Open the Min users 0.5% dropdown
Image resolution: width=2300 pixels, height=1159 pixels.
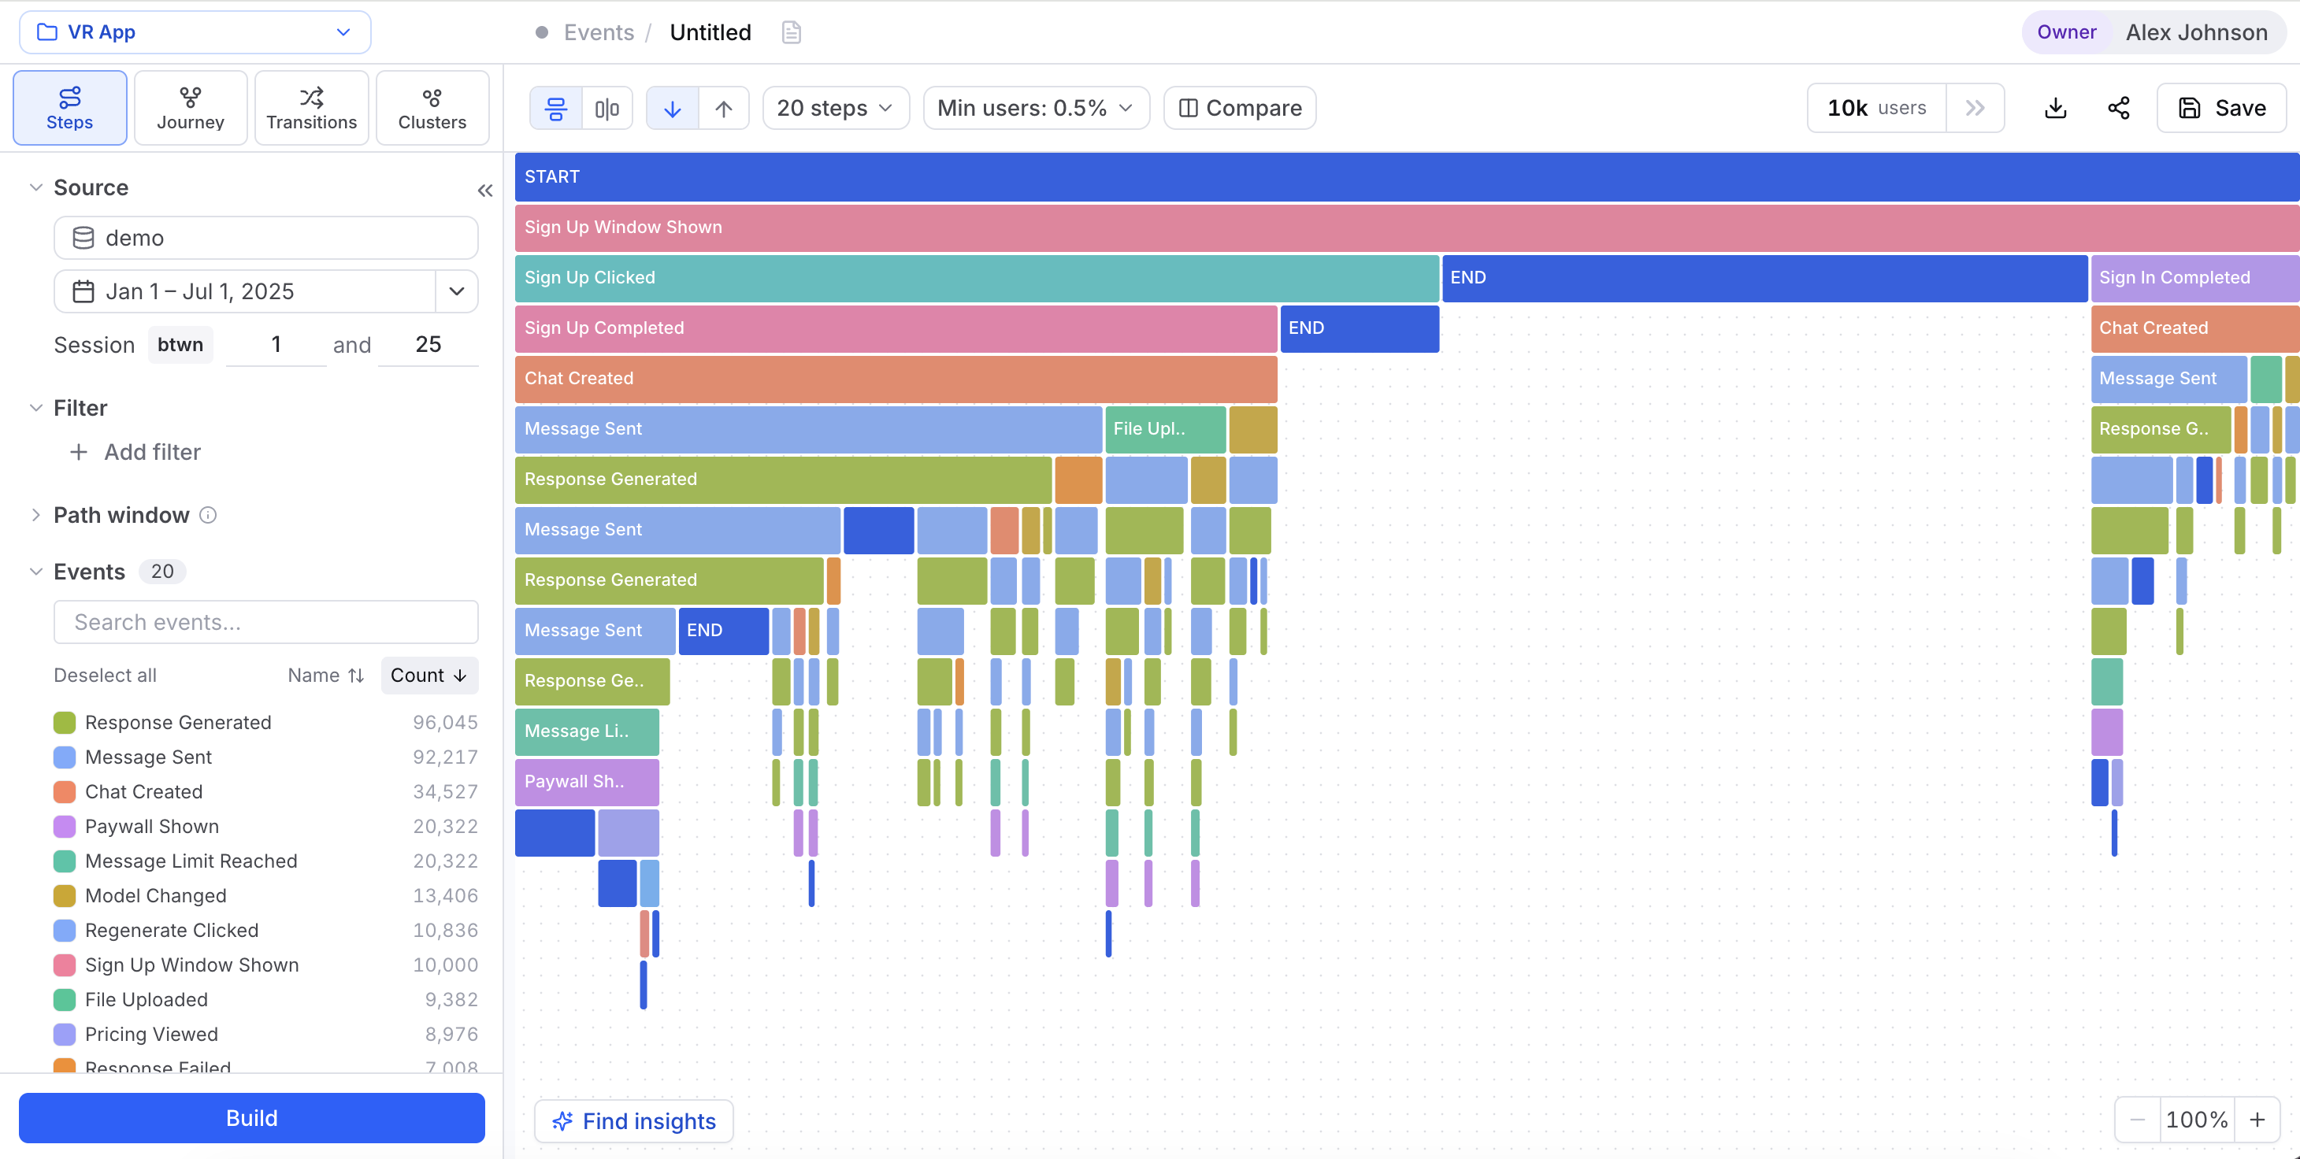pyautogui.click(x=1036, y=108)
